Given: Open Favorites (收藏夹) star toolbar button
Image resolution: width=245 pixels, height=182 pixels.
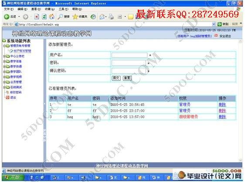Looking at the screenshot, I should pos(80,17).
